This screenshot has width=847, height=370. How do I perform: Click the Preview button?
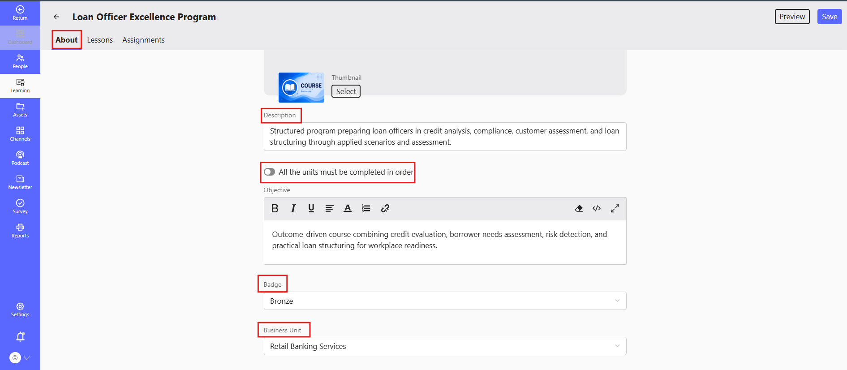pos(792,17)
